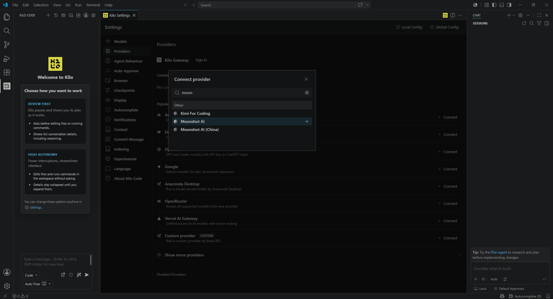Select the Models settings section
Image resolution: width=553 pixels, height=299 pixels.
[x=126, y=41]
